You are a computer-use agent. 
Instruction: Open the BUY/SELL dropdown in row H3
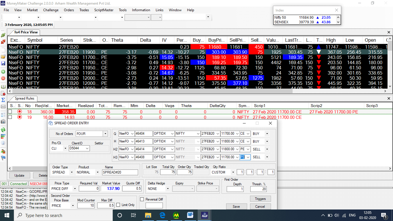pos(267,157)
